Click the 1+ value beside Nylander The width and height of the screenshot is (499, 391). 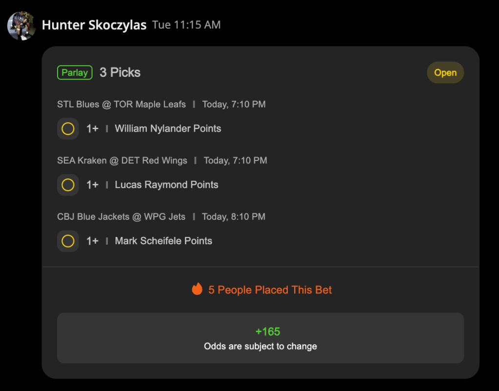point(92,129)
